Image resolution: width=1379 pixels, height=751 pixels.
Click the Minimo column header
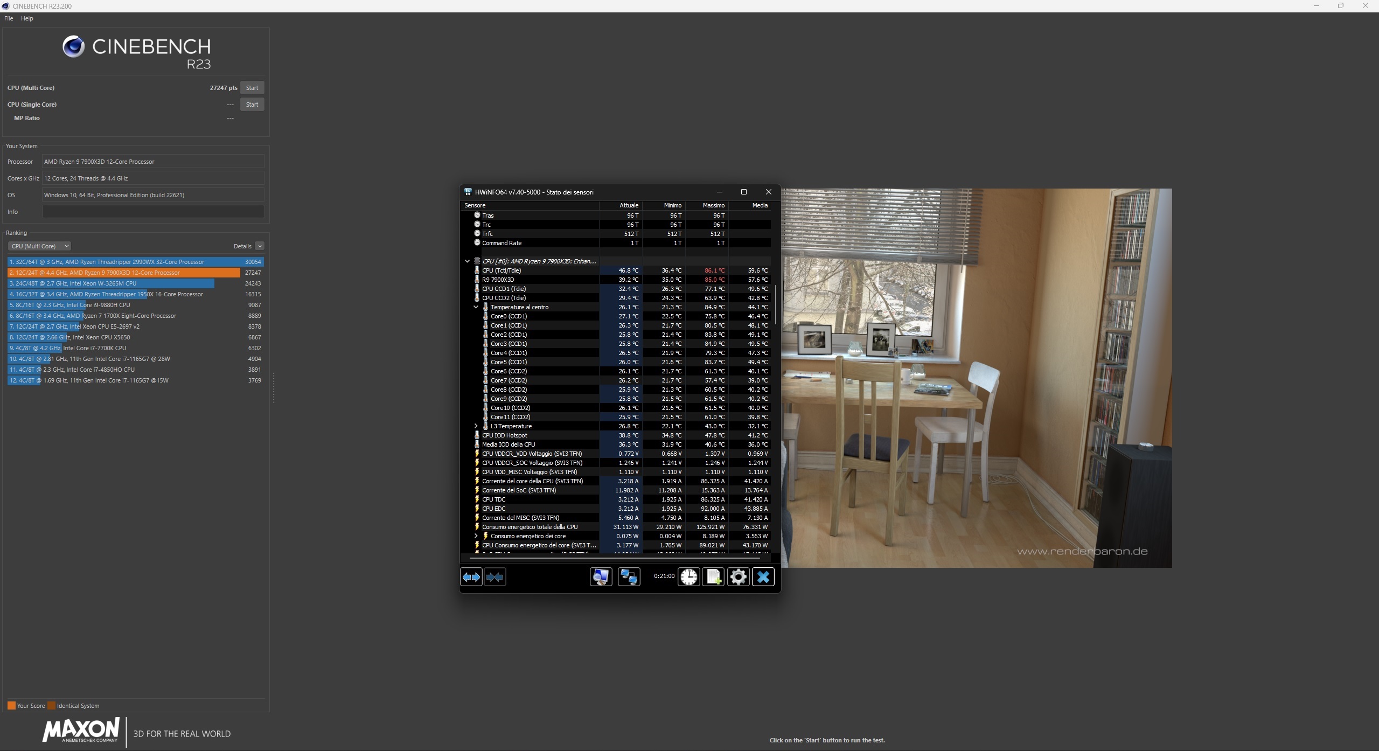point(664,205)
